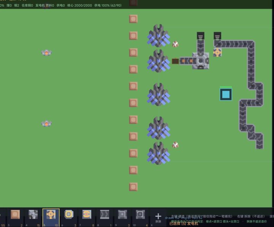Click the gray junction hub joining conveyors
This screenshot has width=274, height=227.
tap(201, 61)
